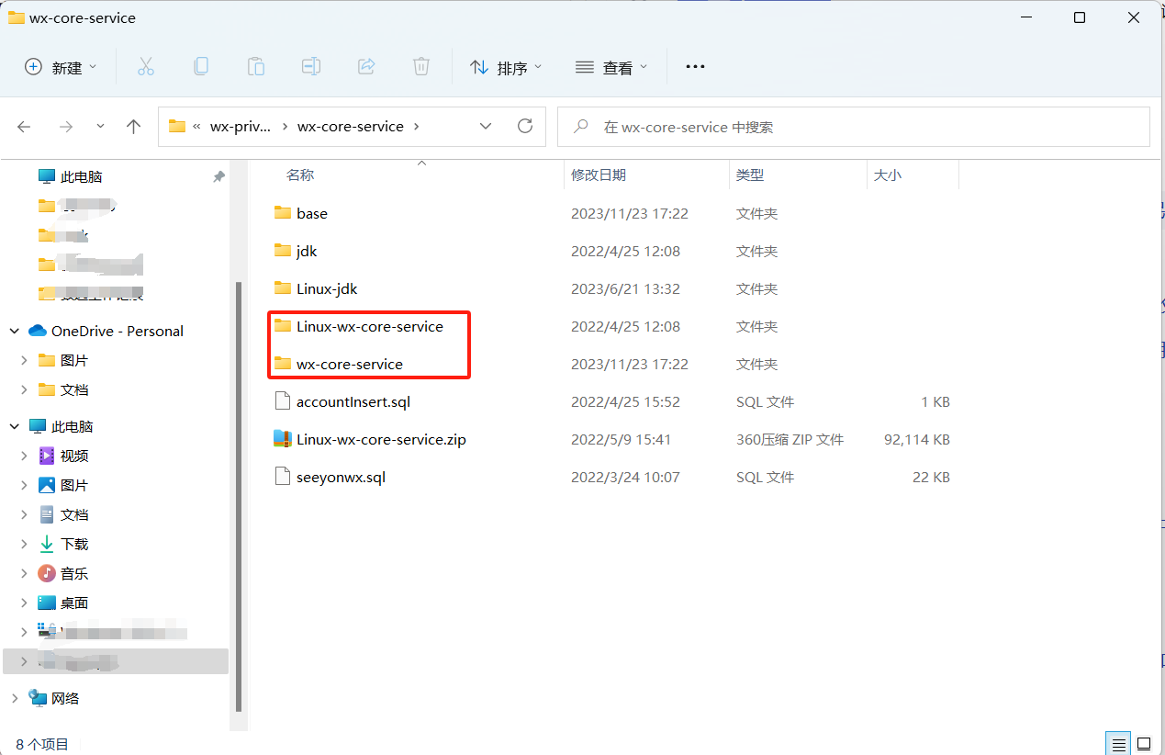1165x755 pixels.
Task: Switch to large thumbnails view icon
Action: point(1144,742)
